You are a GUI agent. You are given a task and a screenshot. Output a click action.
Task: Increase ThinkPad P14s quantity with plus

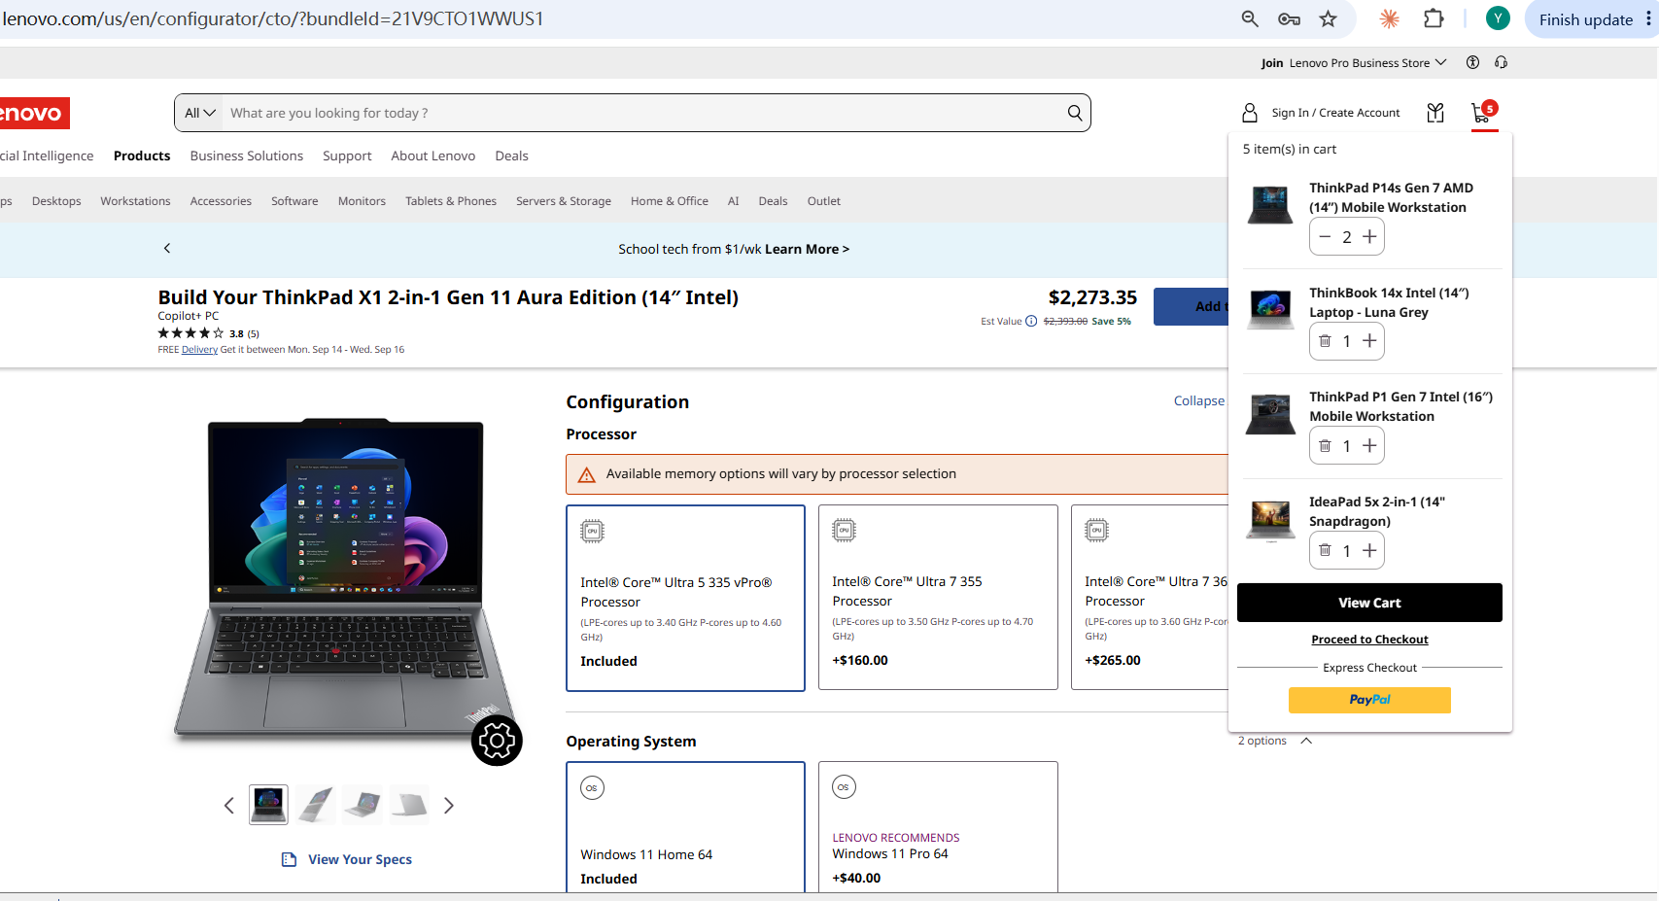click(1369, 237)
